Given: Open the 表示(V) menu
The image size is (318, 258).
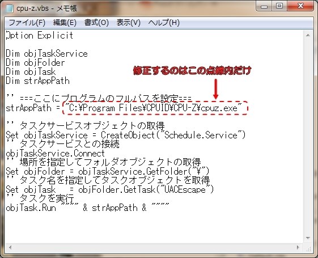Looking at the screenshot, I should (x=128, y=23).
